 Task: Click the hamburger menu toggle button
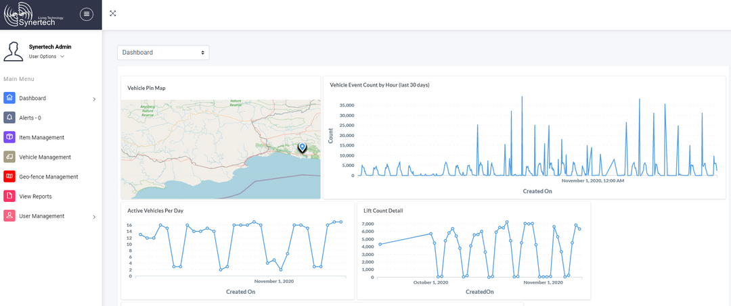87,14
